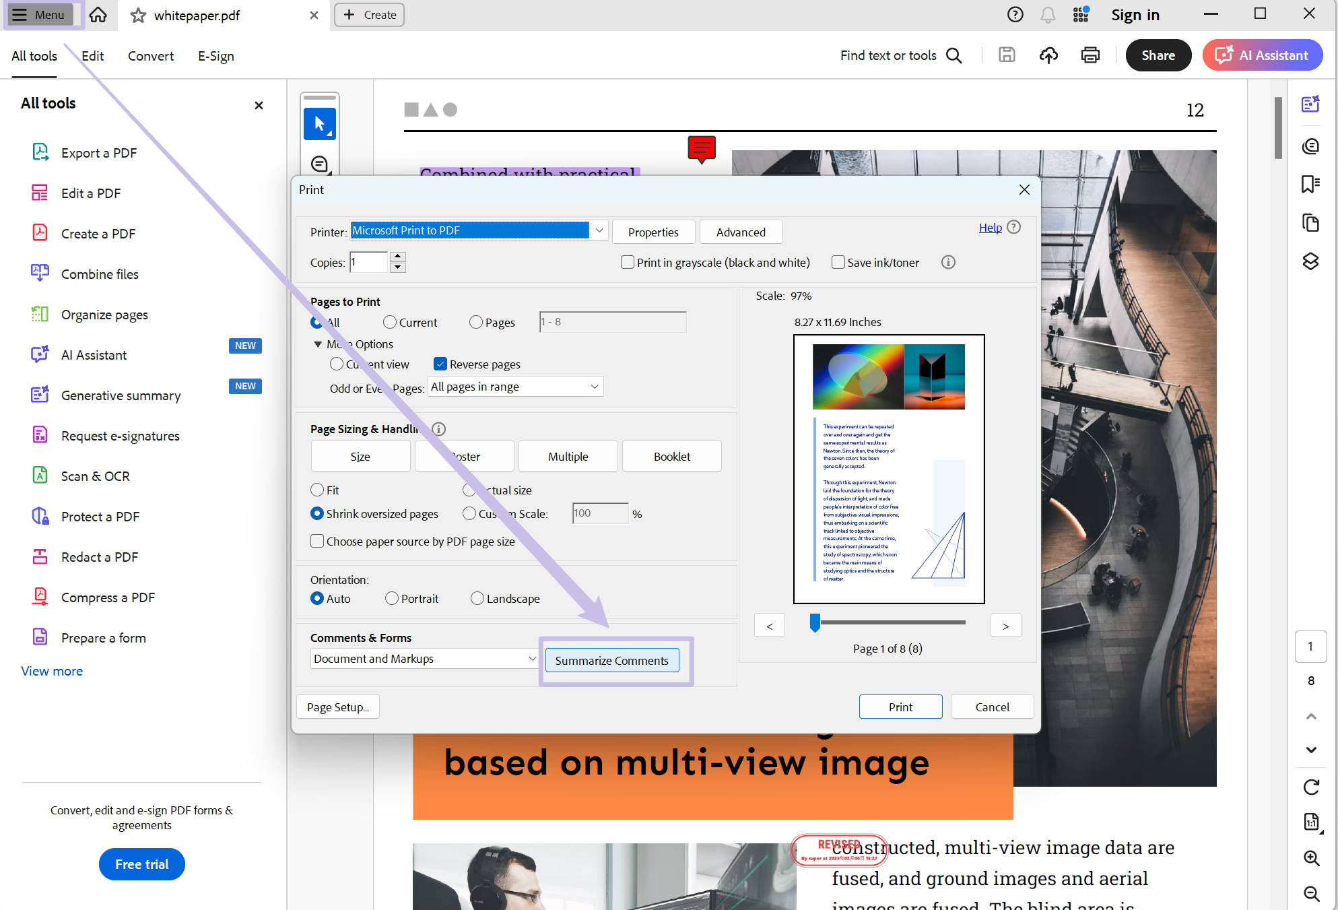Increase copies with up stepper arrow
Viewport: 1338px width, 910px height.
[x=397, y=257]
